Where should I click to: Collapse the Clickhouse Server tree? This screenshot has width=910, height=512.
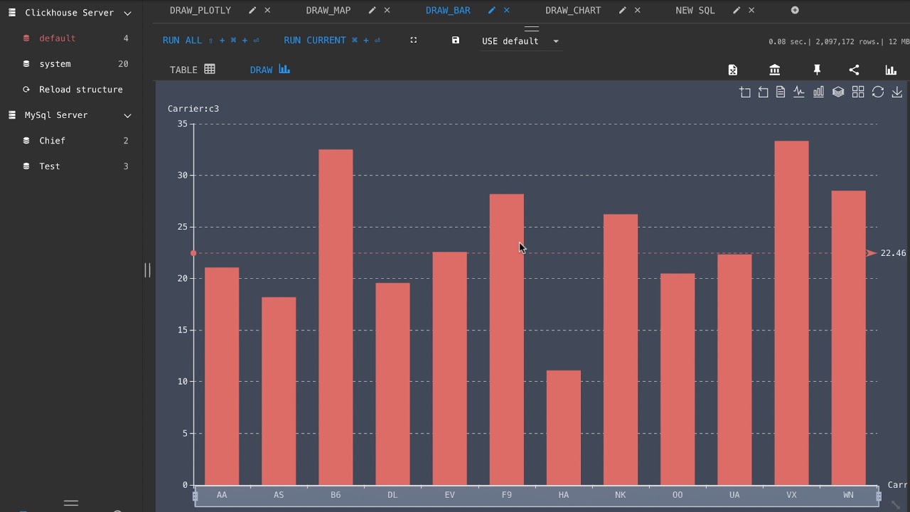pos(127,13)
